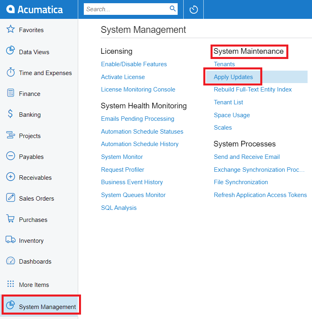Open the Banking workspace
Viewport: 312px width, 319px height.
30,115
